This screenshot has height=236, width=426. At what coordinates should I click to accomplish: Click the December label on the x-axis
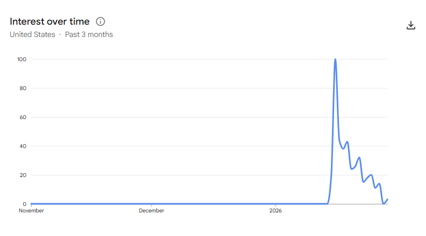tap(151, 211)
